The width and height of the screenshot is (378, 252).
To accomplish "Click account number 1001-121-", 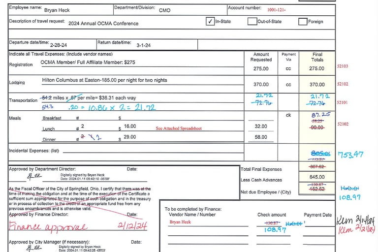I will (x=276, y=10).
